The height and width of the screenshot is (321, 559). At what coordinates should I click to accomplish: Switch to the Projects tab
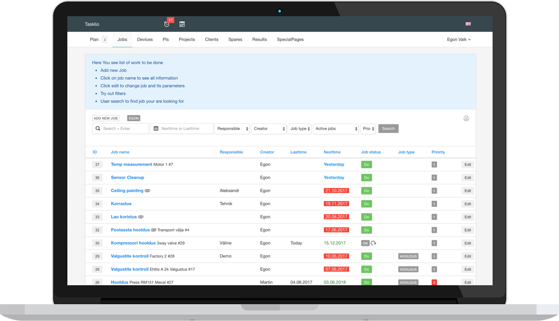point(187,40)
